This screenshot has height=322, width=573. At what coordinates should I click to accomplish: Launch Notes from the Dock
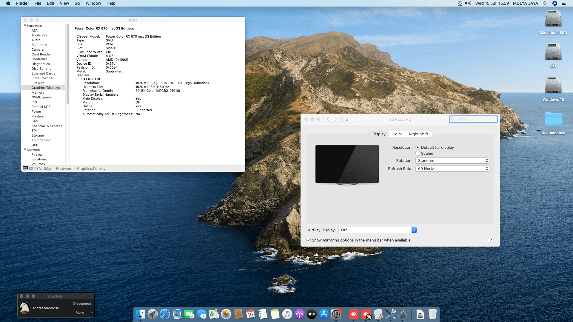[275, 314]
